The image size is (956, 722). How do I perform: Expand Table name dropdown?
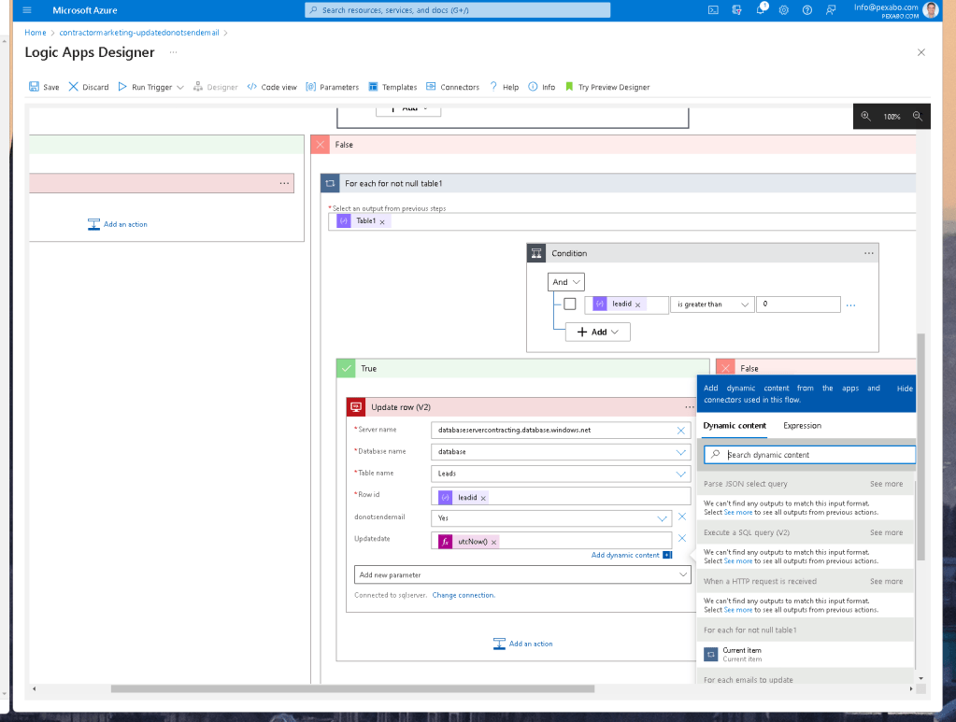pyautogui.click(x=681, y=474)
